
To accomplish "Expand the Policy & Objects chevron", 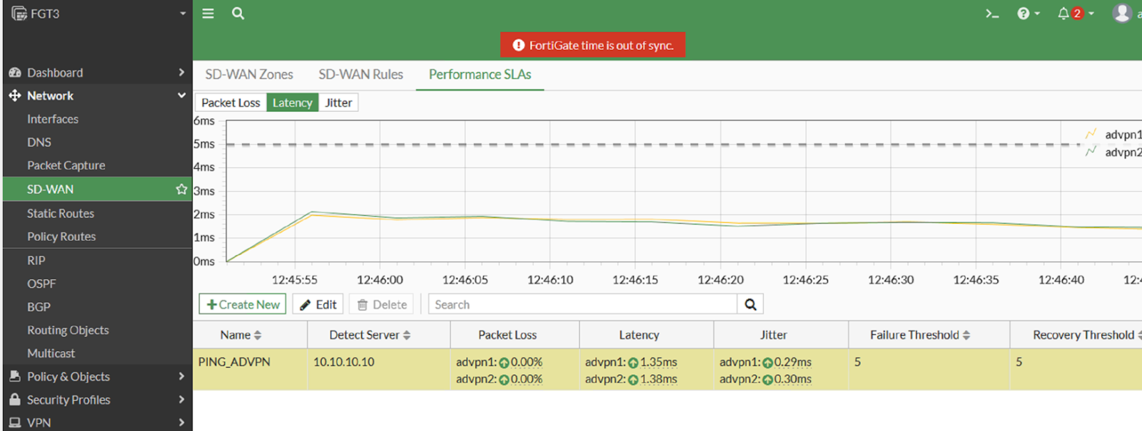I will [181, 376].
